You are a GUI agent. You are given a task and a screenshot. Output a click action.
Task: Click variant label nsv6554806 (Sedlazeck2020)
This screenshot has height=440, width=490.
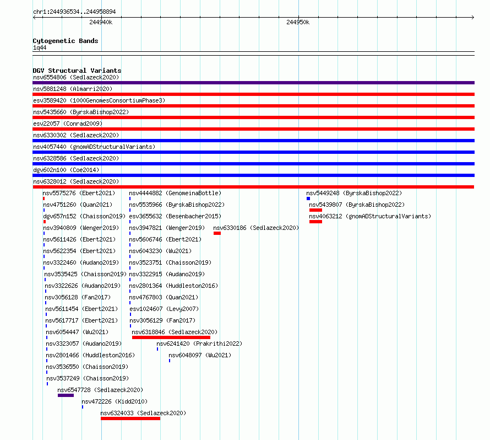pos(76,77)
